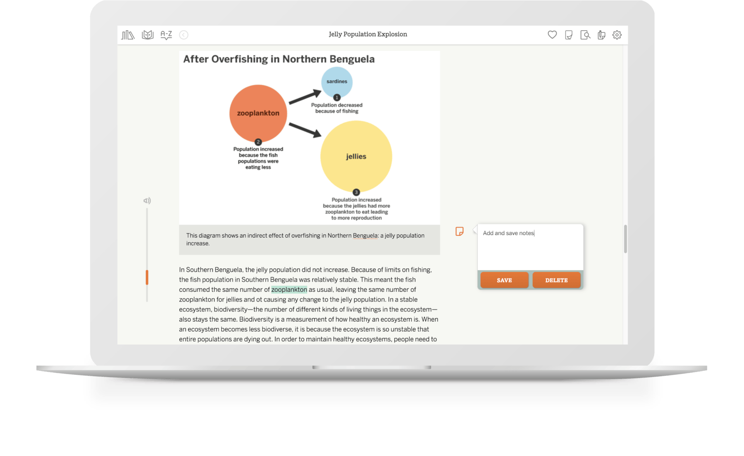
Task: Click the circular back arrow icon
Action: [184, 35]
